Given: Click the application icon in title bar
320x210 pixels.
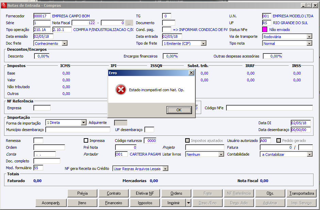Looking at the screenshot, I should point(4,5).
